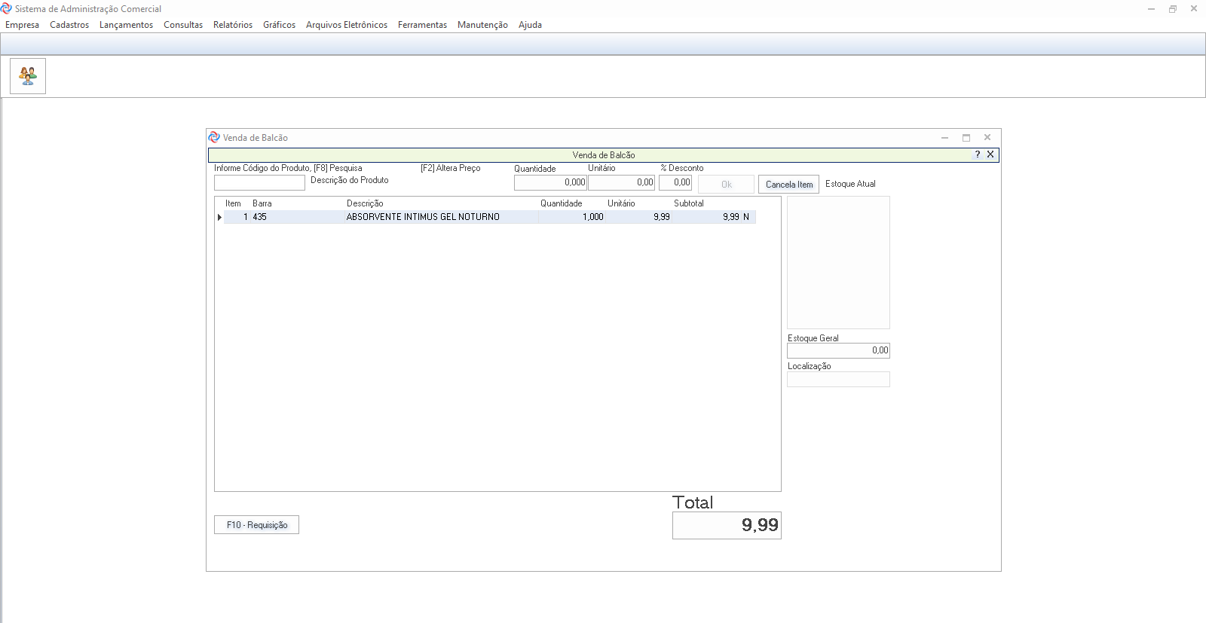
Task: Open the Empresa menu
Action: tap(22, 25)
